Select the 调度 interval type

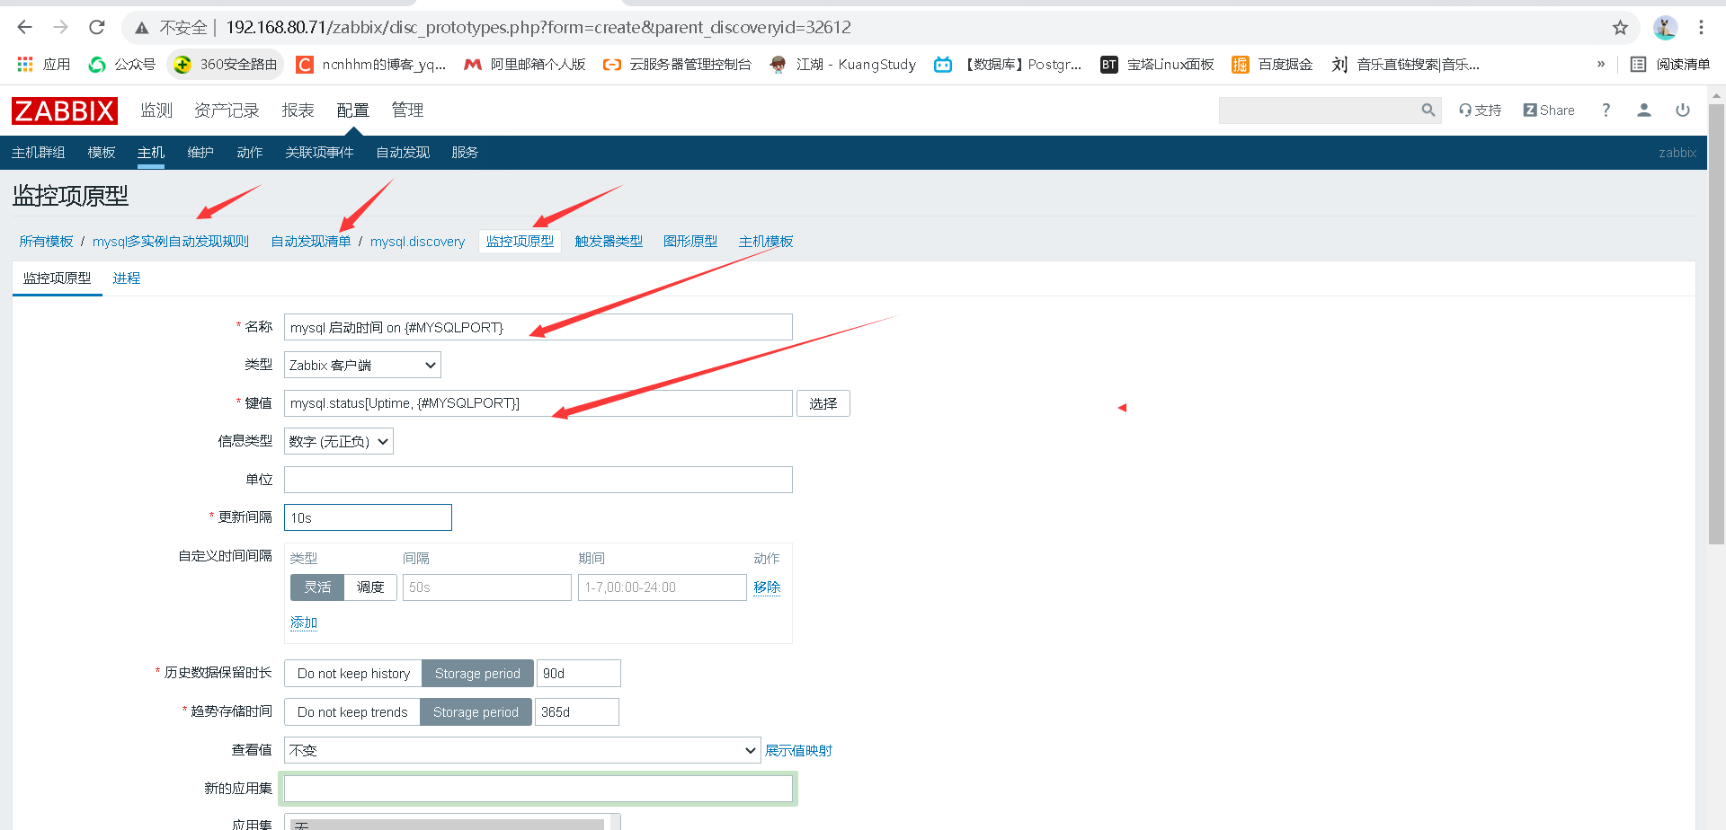coord(370,587)
